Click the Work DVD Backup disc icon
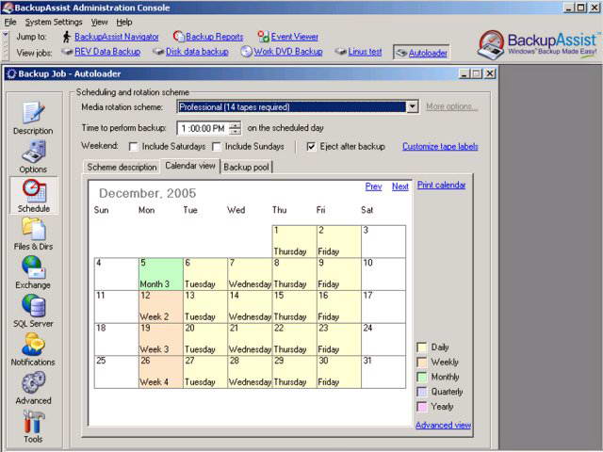The height and width of the screenshot is (452, 603). pyautogui.click(x=246, y=52)
